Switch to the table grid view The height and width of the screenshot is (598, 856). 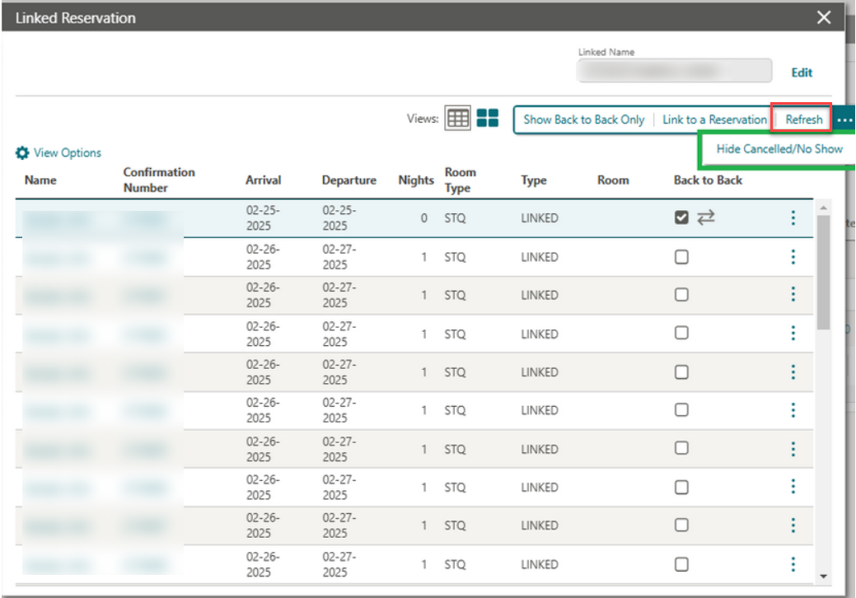[457, 118]
